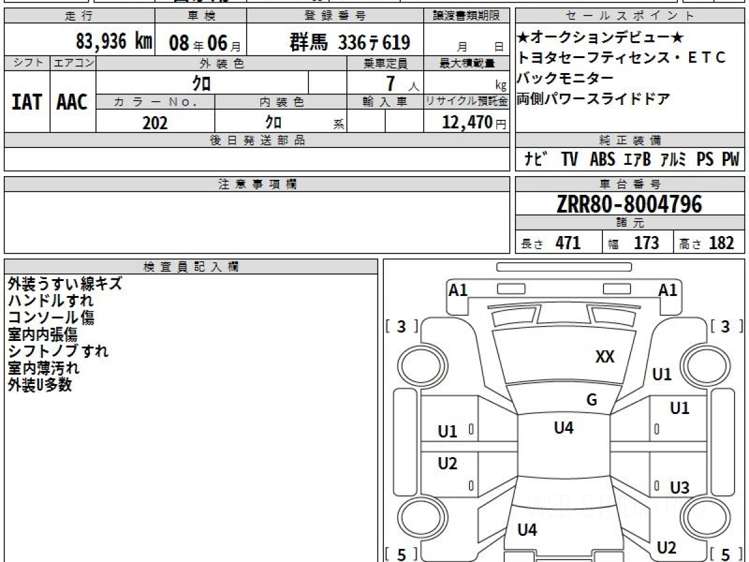Screen dimensions: 749x562
Task: Click the 注意事項欄 header
Action: coord(257,184)
